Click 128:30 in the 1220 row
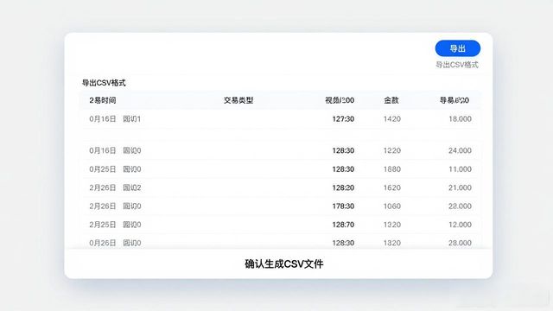 pyautogui.click(x=343, y=150)
